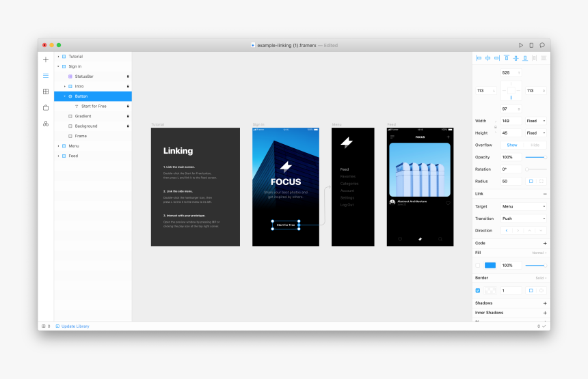Align bottom edges icon
This screenshot has height=379, width=588.
click(x=525, y=58)
